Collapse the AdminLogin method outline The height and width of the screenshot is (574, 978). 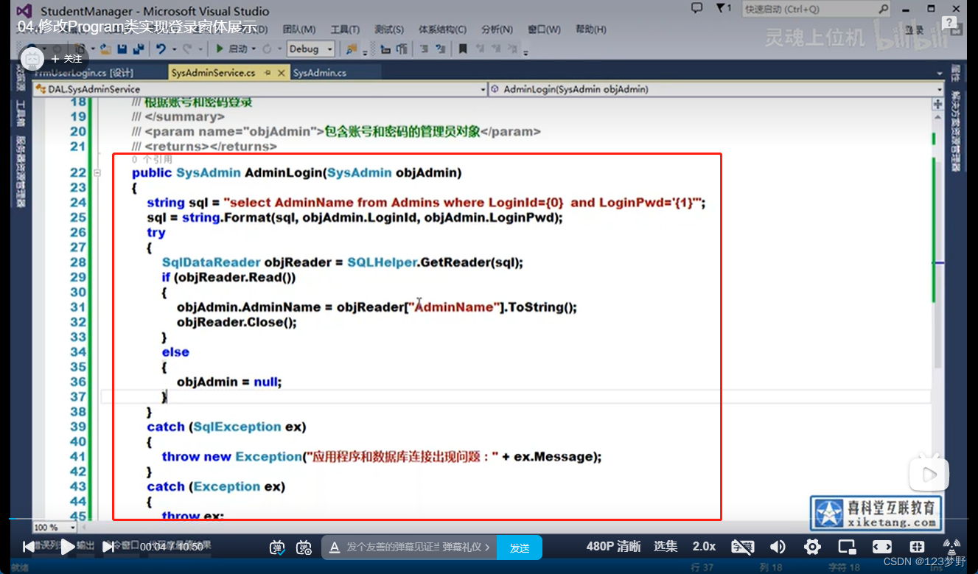pyautogui.click(x=97, y=172)
